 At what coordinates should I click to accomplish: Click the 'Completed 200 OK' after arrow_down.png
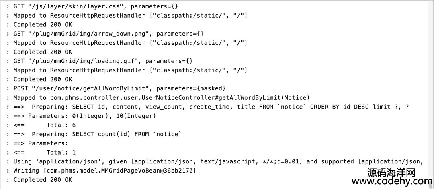(x=39, y=52)
